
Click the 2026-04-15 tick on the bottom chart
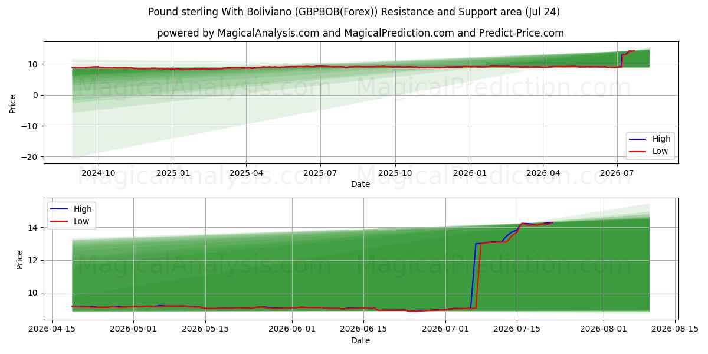point(52,330)
